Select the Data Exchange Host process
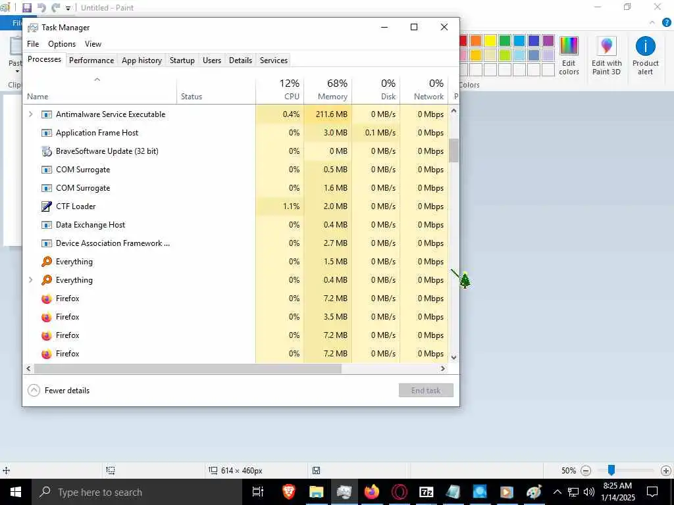Image resolution: width=674 pixels, height=505 pixels. pos(236,225)
